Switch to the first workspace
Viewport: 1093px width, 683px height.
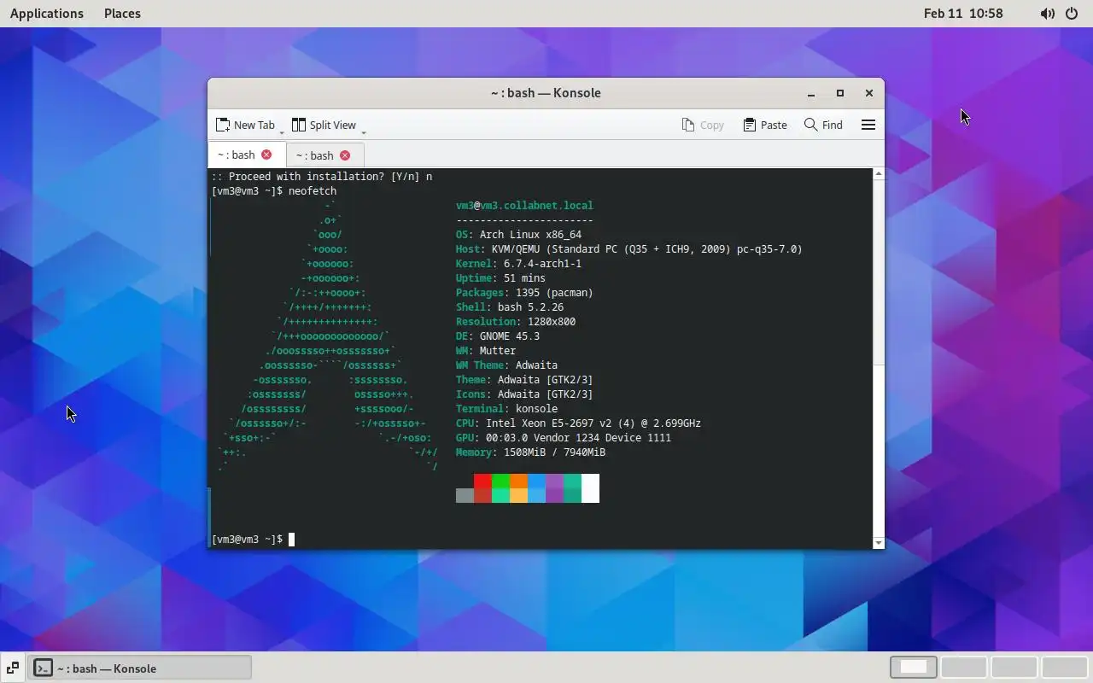pos(914,667)
